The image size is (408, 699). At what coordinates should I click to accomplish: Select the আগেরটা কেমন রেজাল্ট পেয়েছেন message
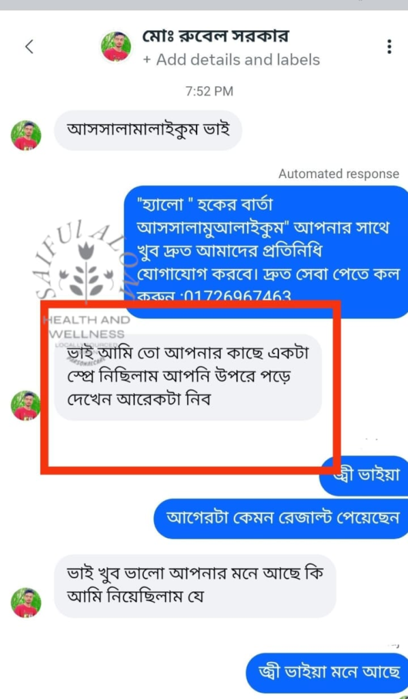[281, 519]
